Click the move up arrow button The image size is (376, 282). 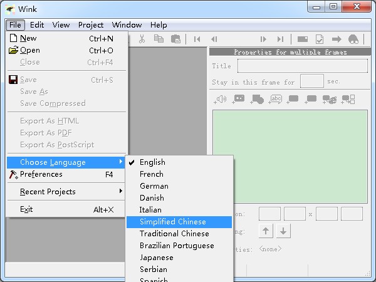click(266, 231)
